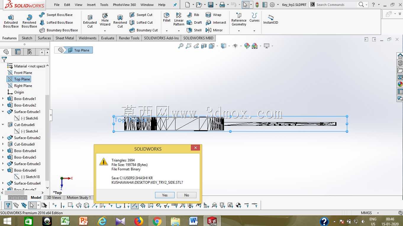Expand the Boss-Extrude1 feature
403x226 pixels.
click(x=3, y=99)
